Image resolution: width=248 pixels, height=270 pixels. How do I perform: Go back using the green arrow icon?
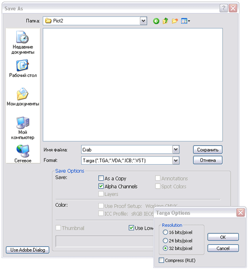(156, 21)
